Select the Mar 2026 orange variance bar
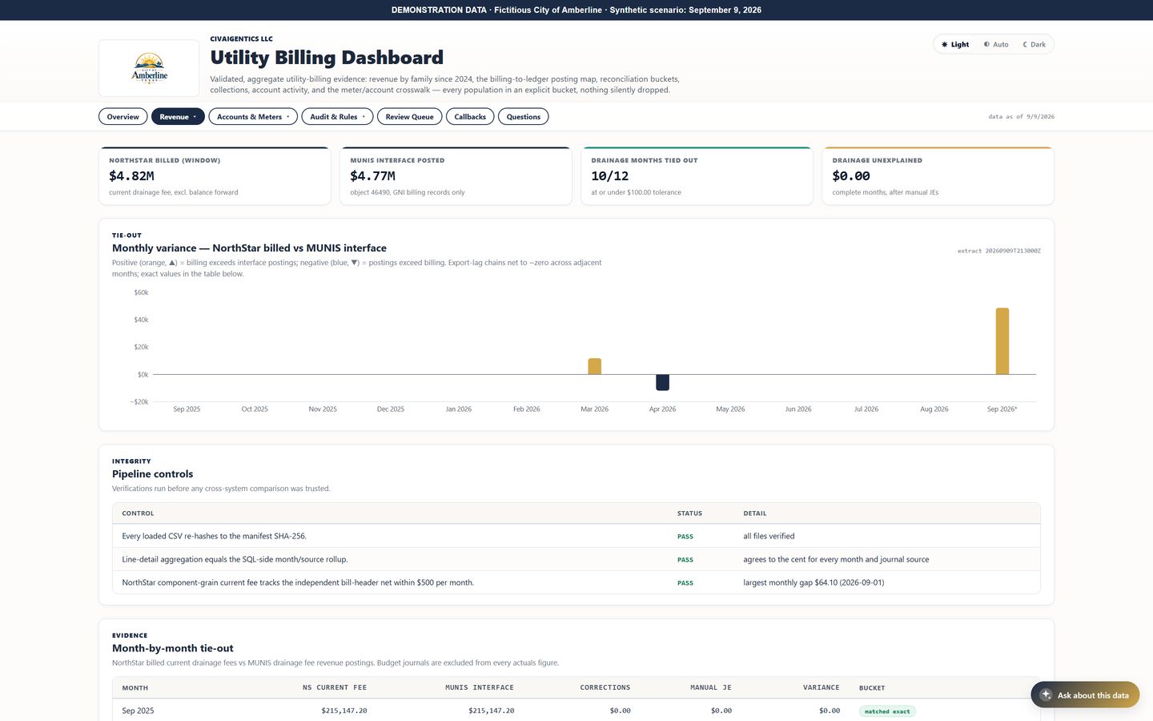The height and width of the screenshot is (721, 1153). point(594,366)
